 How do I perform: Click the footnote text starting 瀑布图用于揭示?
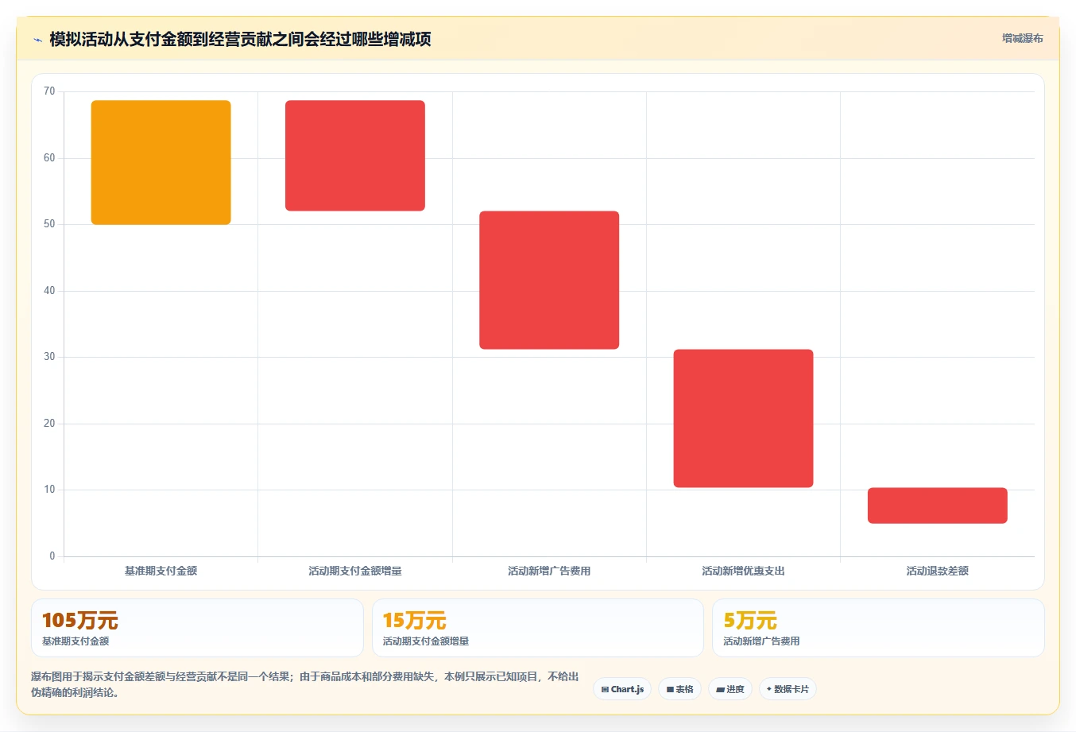coord(305,684)
